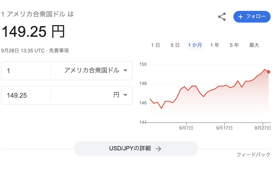Switch chart to 5年 range

[234, 45]
